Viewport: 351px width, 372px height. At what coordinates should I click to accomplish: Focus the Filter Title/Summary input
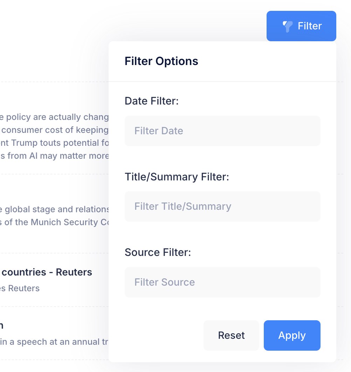222,206
